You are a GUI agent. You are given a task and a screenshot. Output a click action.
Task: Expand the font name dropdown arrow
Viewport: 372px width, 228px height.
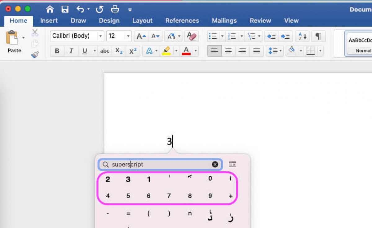100,36
